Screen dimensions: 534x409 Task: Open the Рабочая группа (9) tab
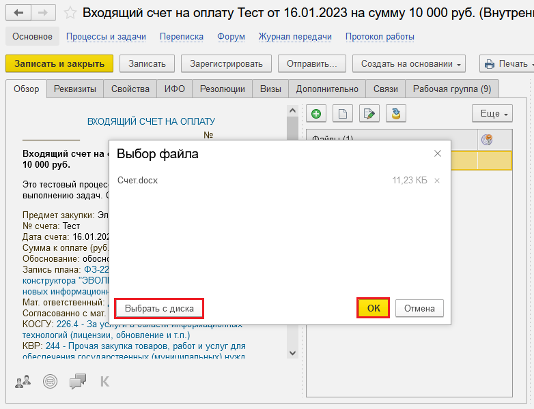coord(451,89)
